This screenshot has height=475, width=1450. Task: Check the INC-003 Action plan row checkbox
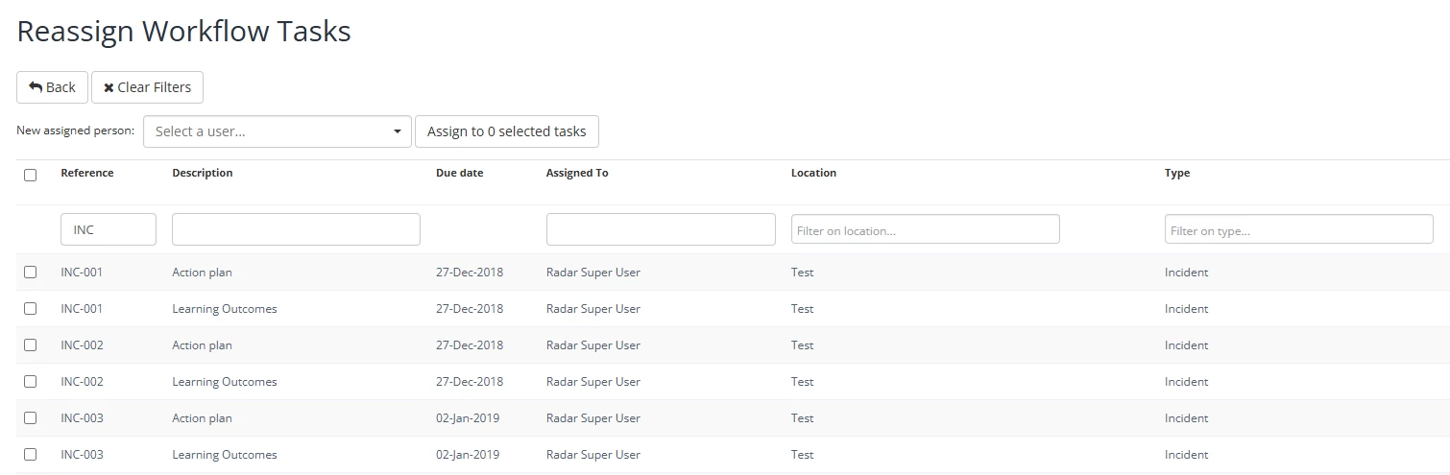[x=30, y=418]
